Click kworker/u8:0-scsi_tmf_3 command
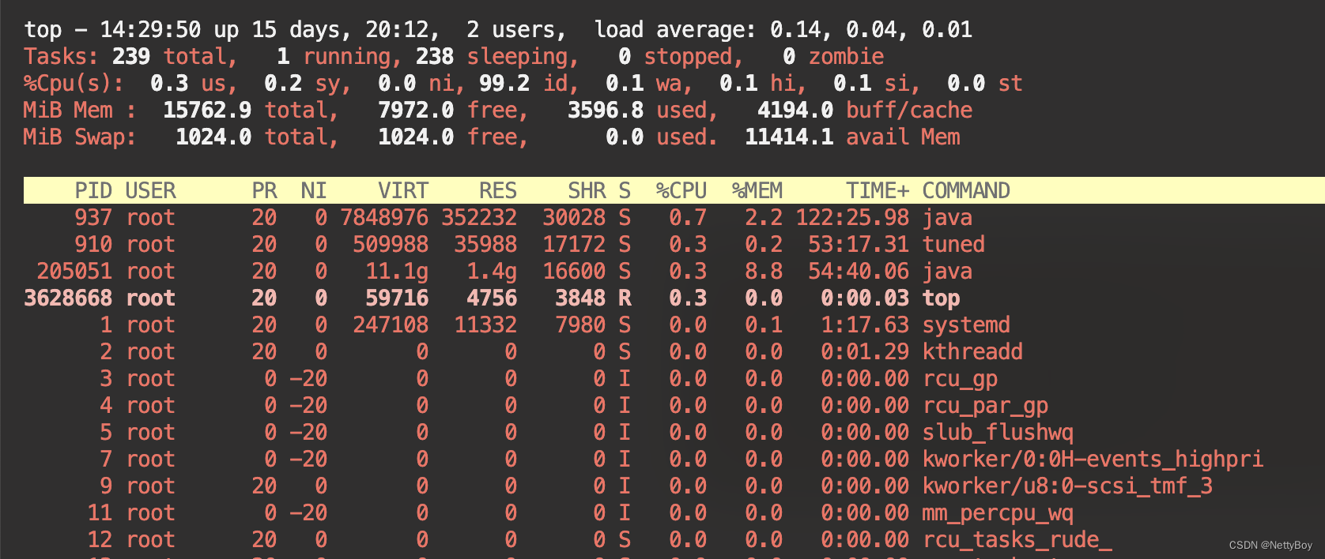Viewport: 1325px width, 559px height. point(1067,486)
